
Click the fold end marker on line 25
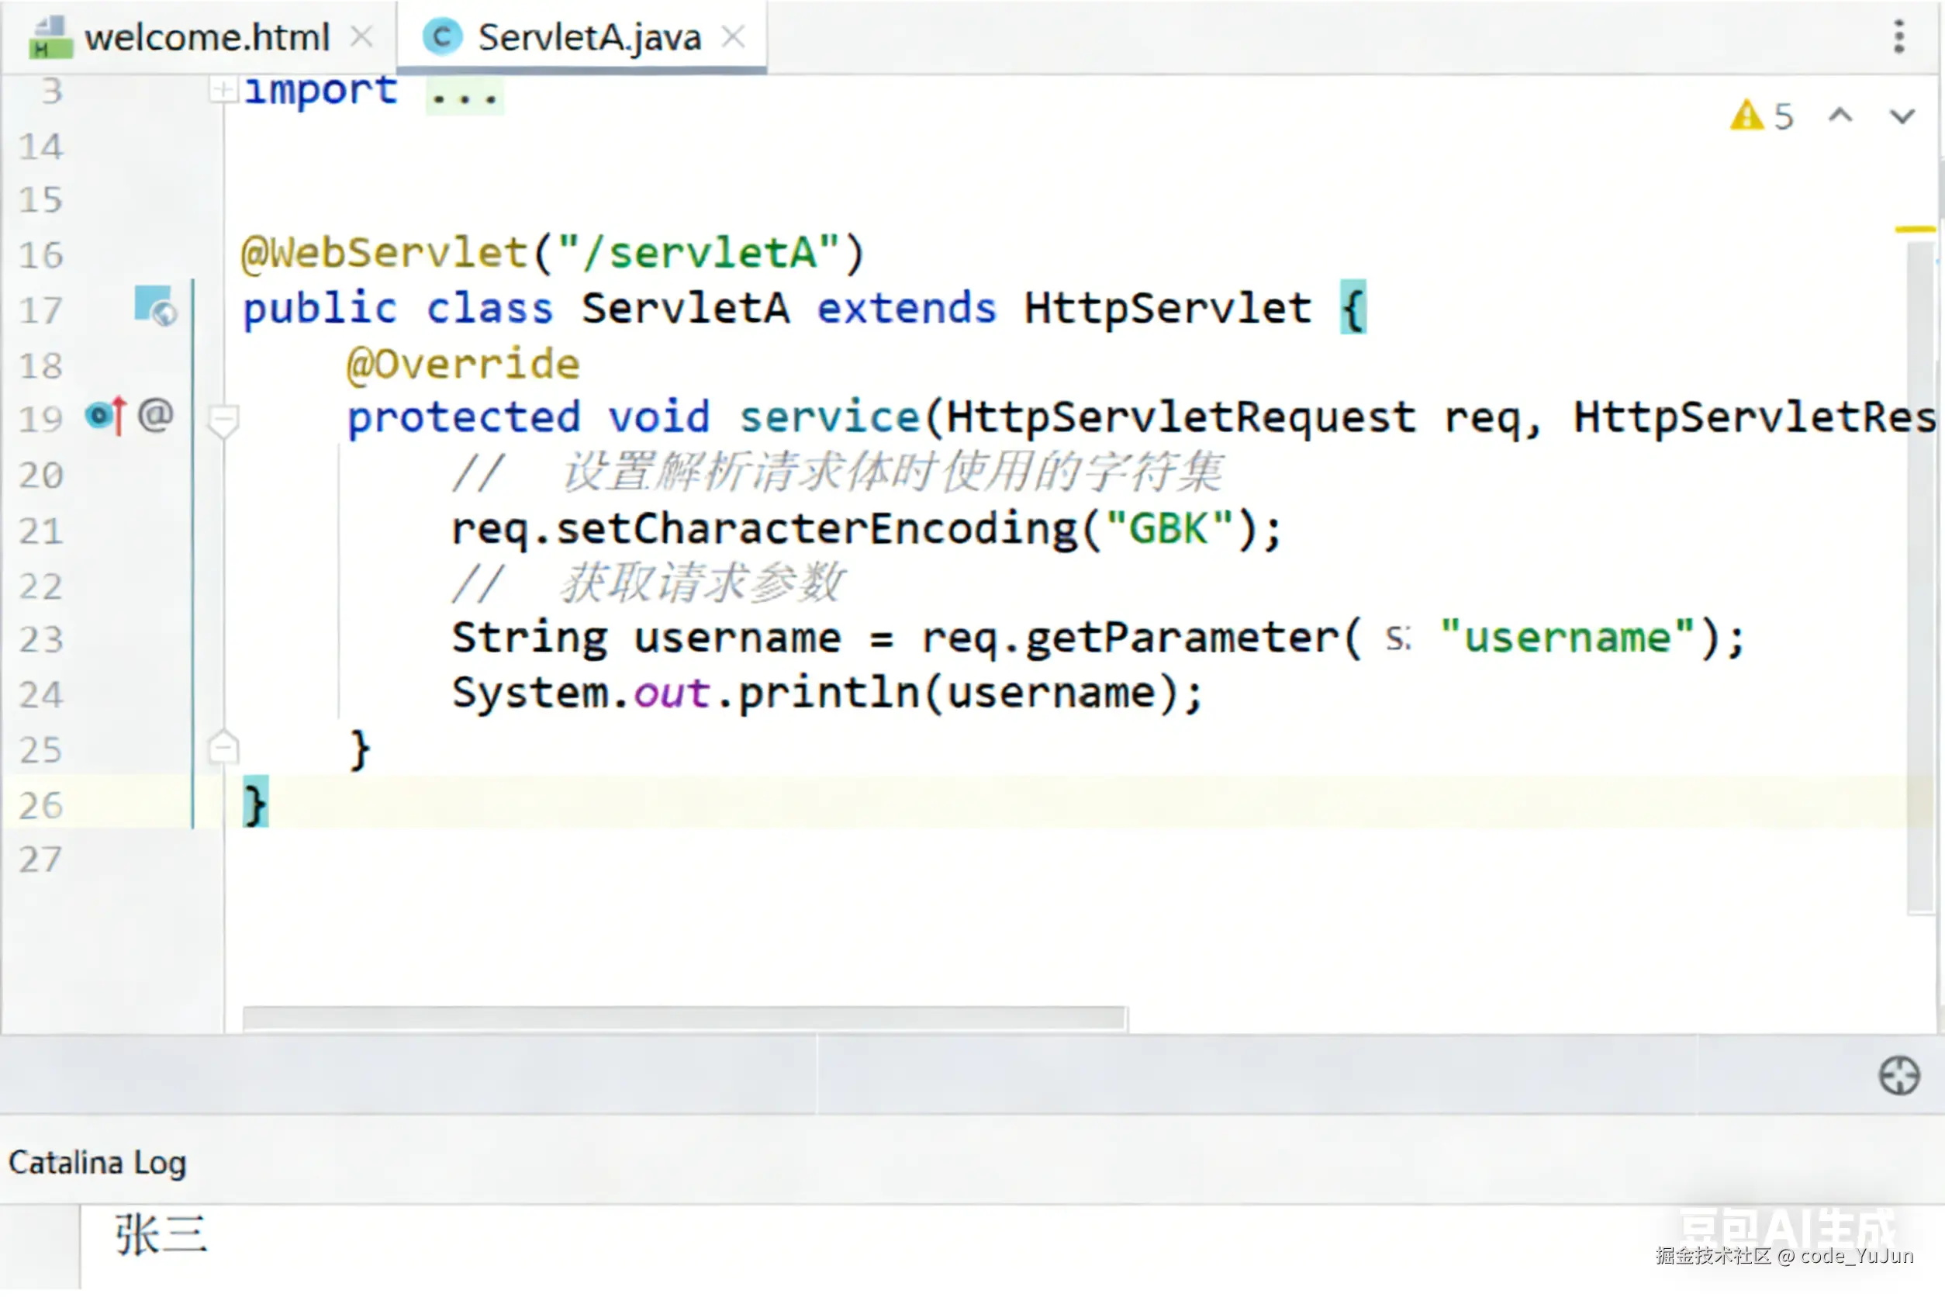tap(223, 748)
